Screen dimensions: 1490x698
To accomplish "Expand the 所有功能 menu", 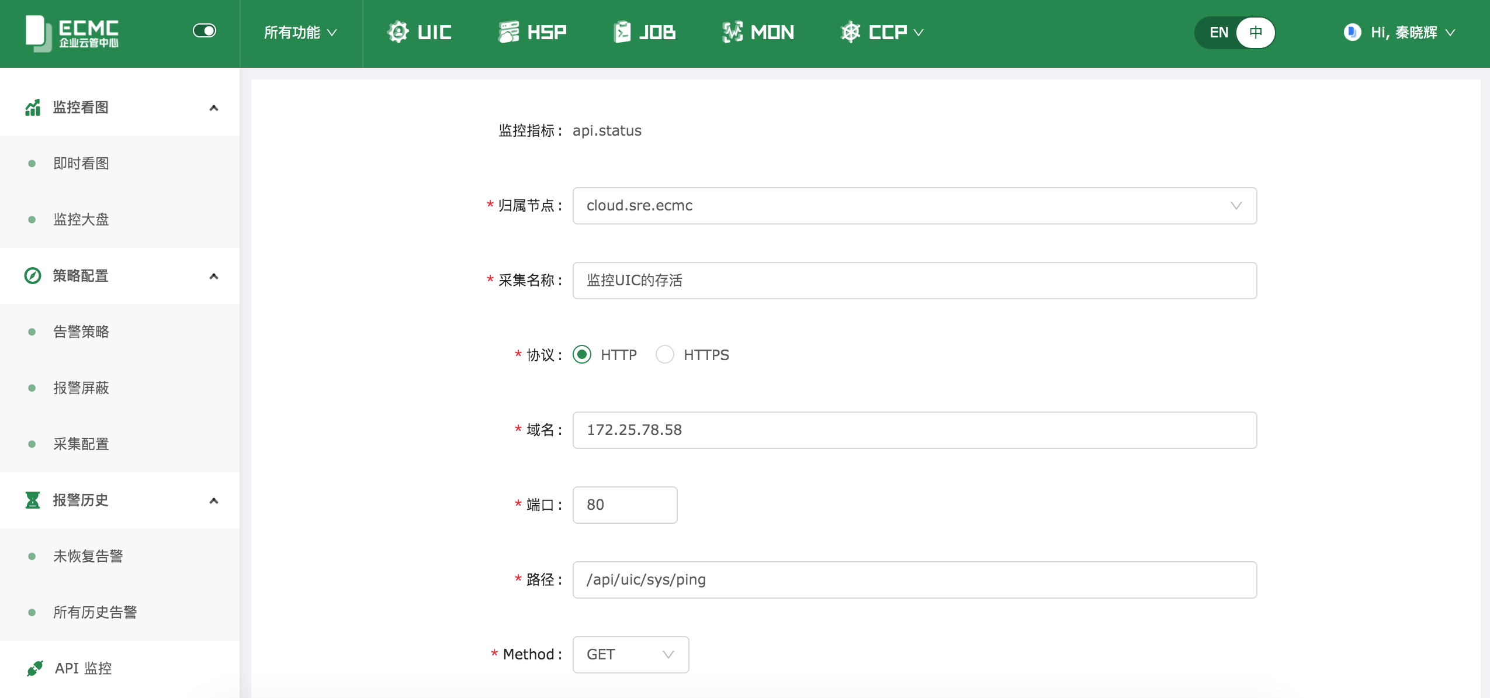I will click(x=300, y=33).
